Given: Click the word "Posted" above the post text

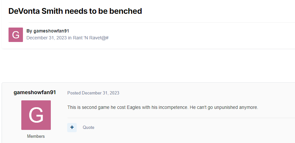Looking at the screenshot, I should (74, 93).
